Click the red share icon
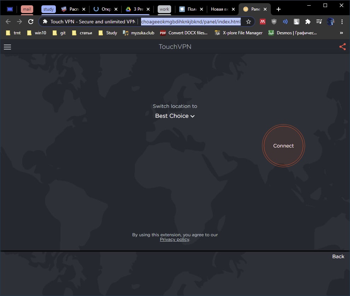Image resolution: width=350 pixels, height=296 pixels. (343, 47)
